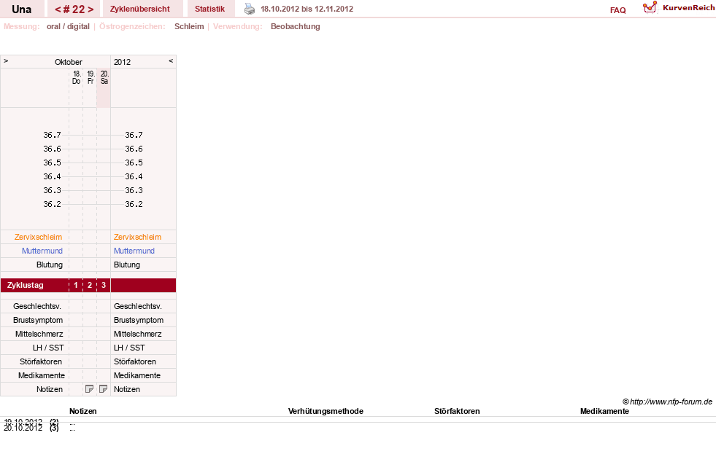Click the left Zervixschleim label

click(x=39, y=237)
